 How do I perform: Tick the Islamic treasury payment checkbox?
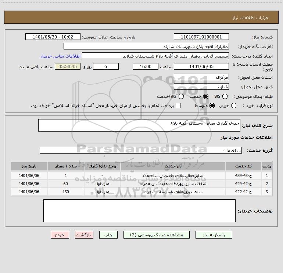click(178, 106)
